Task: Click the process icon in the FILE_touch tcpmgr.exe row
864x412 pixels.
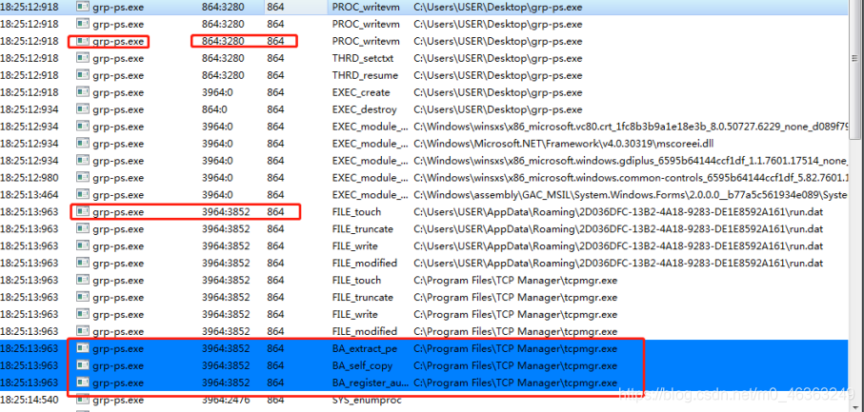Action: coord(83,281)
